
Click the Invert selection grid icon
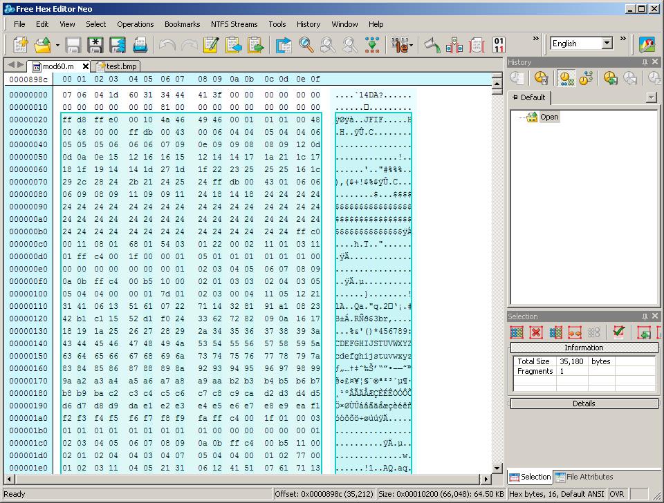[x=555, y=332]
